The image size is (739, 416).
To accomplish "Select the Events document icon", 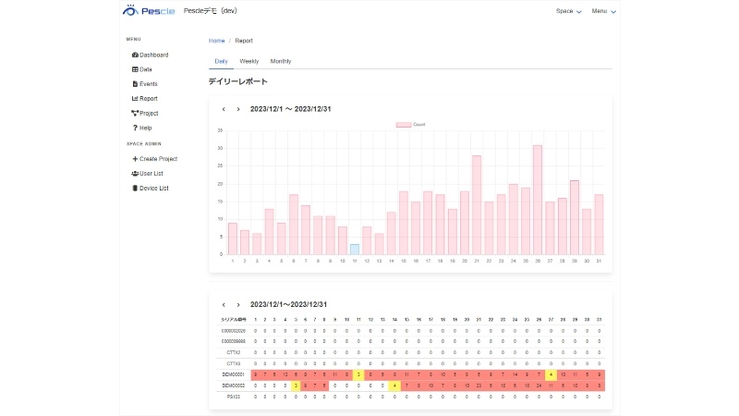I will [135, 84].
